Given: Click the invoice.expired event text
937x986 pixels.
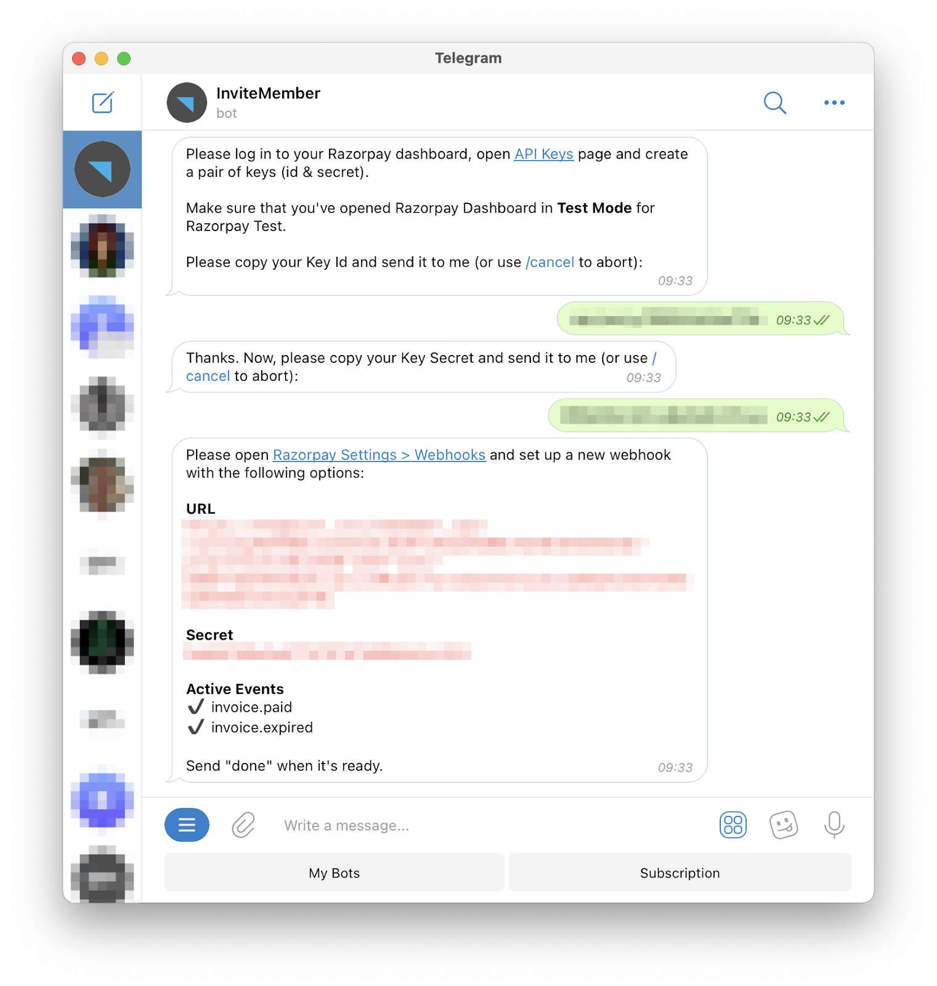Looking at the screenshot, I should [x=262, y=728].
